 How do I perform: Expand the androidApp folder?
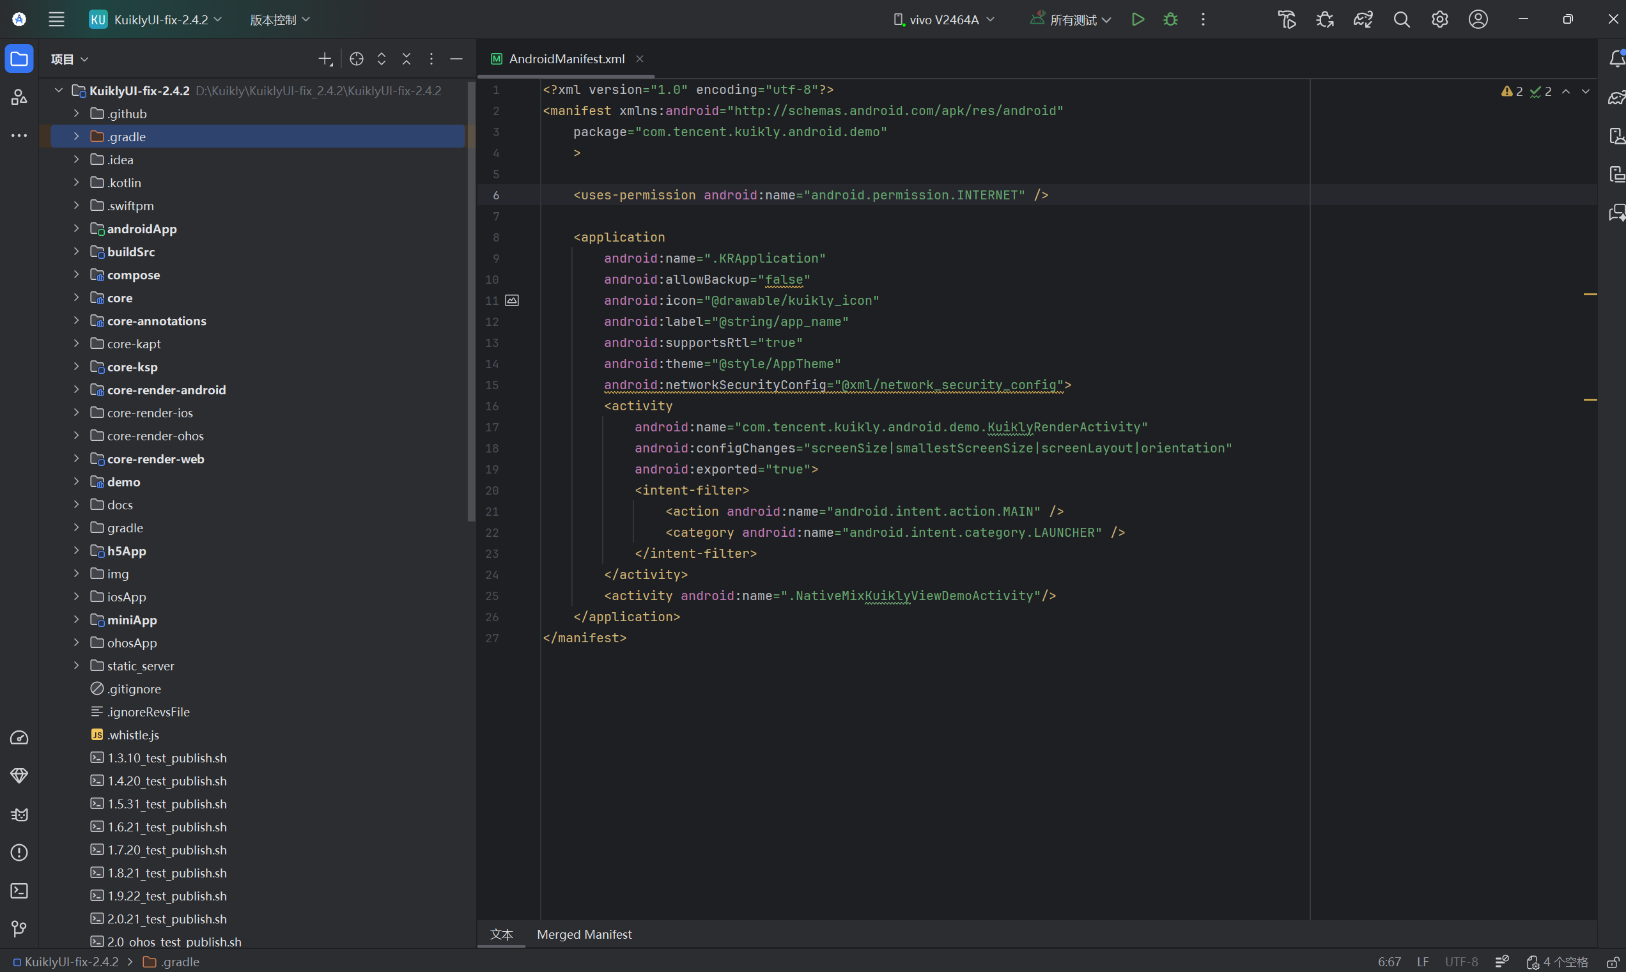point(76,229)
